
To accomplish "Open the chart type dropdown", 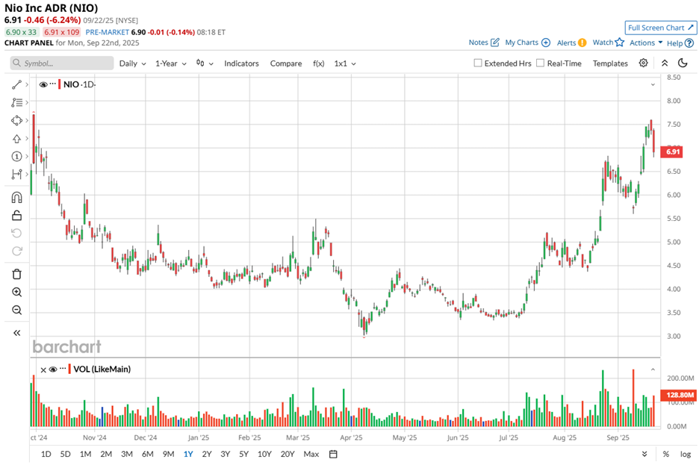I will (x=205, y=63).
